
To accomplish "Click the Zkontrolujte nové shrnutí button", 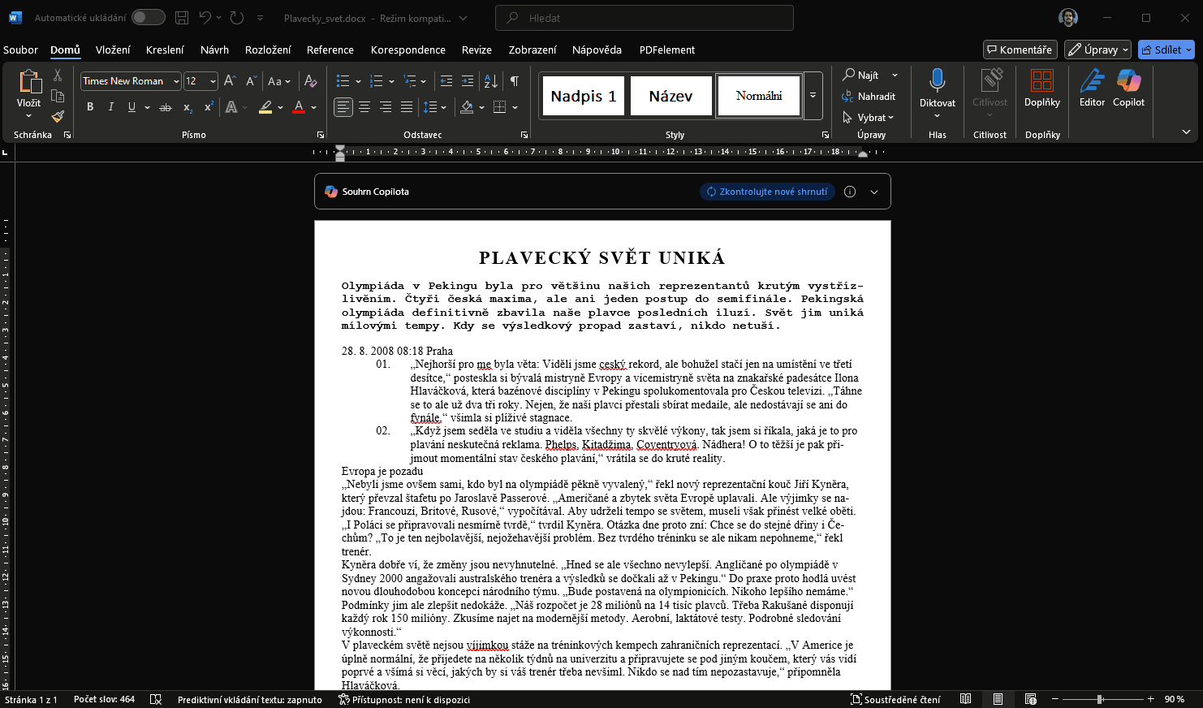I will click(767, 192).
